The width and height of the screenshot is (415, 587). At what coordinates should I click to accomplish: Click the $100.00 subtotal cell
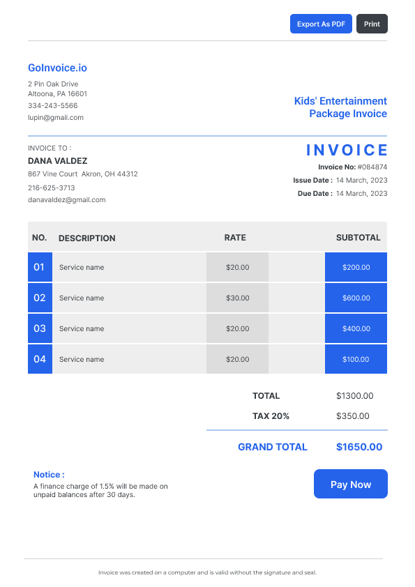pos(356,360)
